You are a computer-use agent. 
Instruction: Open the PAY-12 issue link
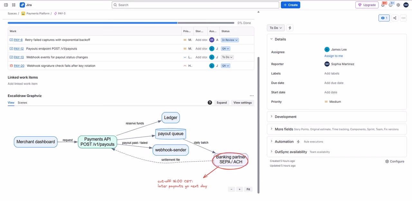pos(19,48)
